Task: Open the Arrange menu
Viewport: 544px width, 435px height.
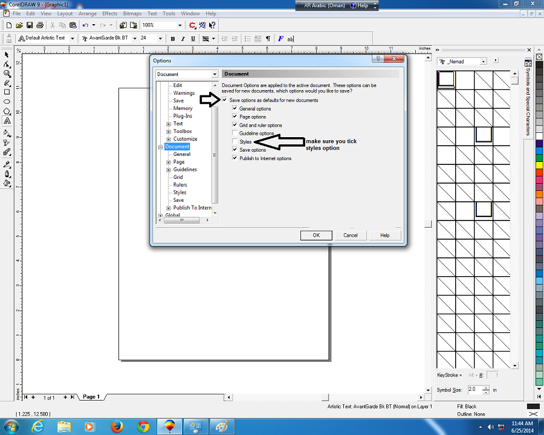Action: 88,13
